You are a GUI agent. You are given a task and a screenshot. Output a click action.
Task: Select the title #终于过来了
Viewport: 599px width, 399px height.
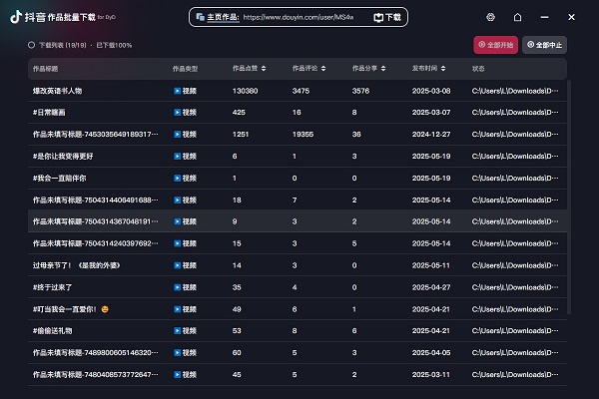point(52,287)
